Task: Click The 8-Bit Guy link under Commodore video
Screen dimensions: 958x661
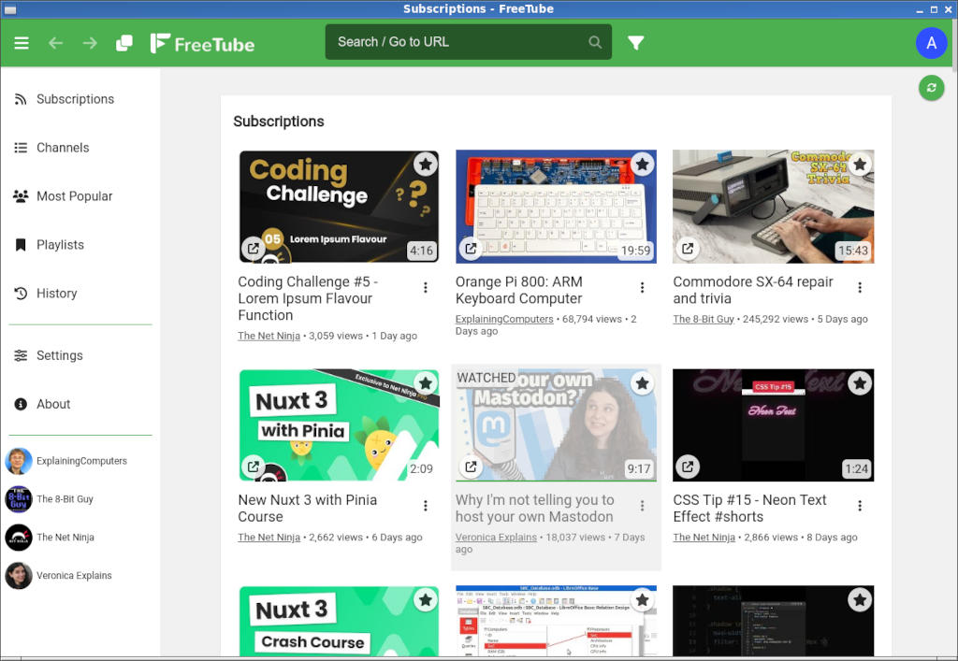Action: (x=704, y=319)
